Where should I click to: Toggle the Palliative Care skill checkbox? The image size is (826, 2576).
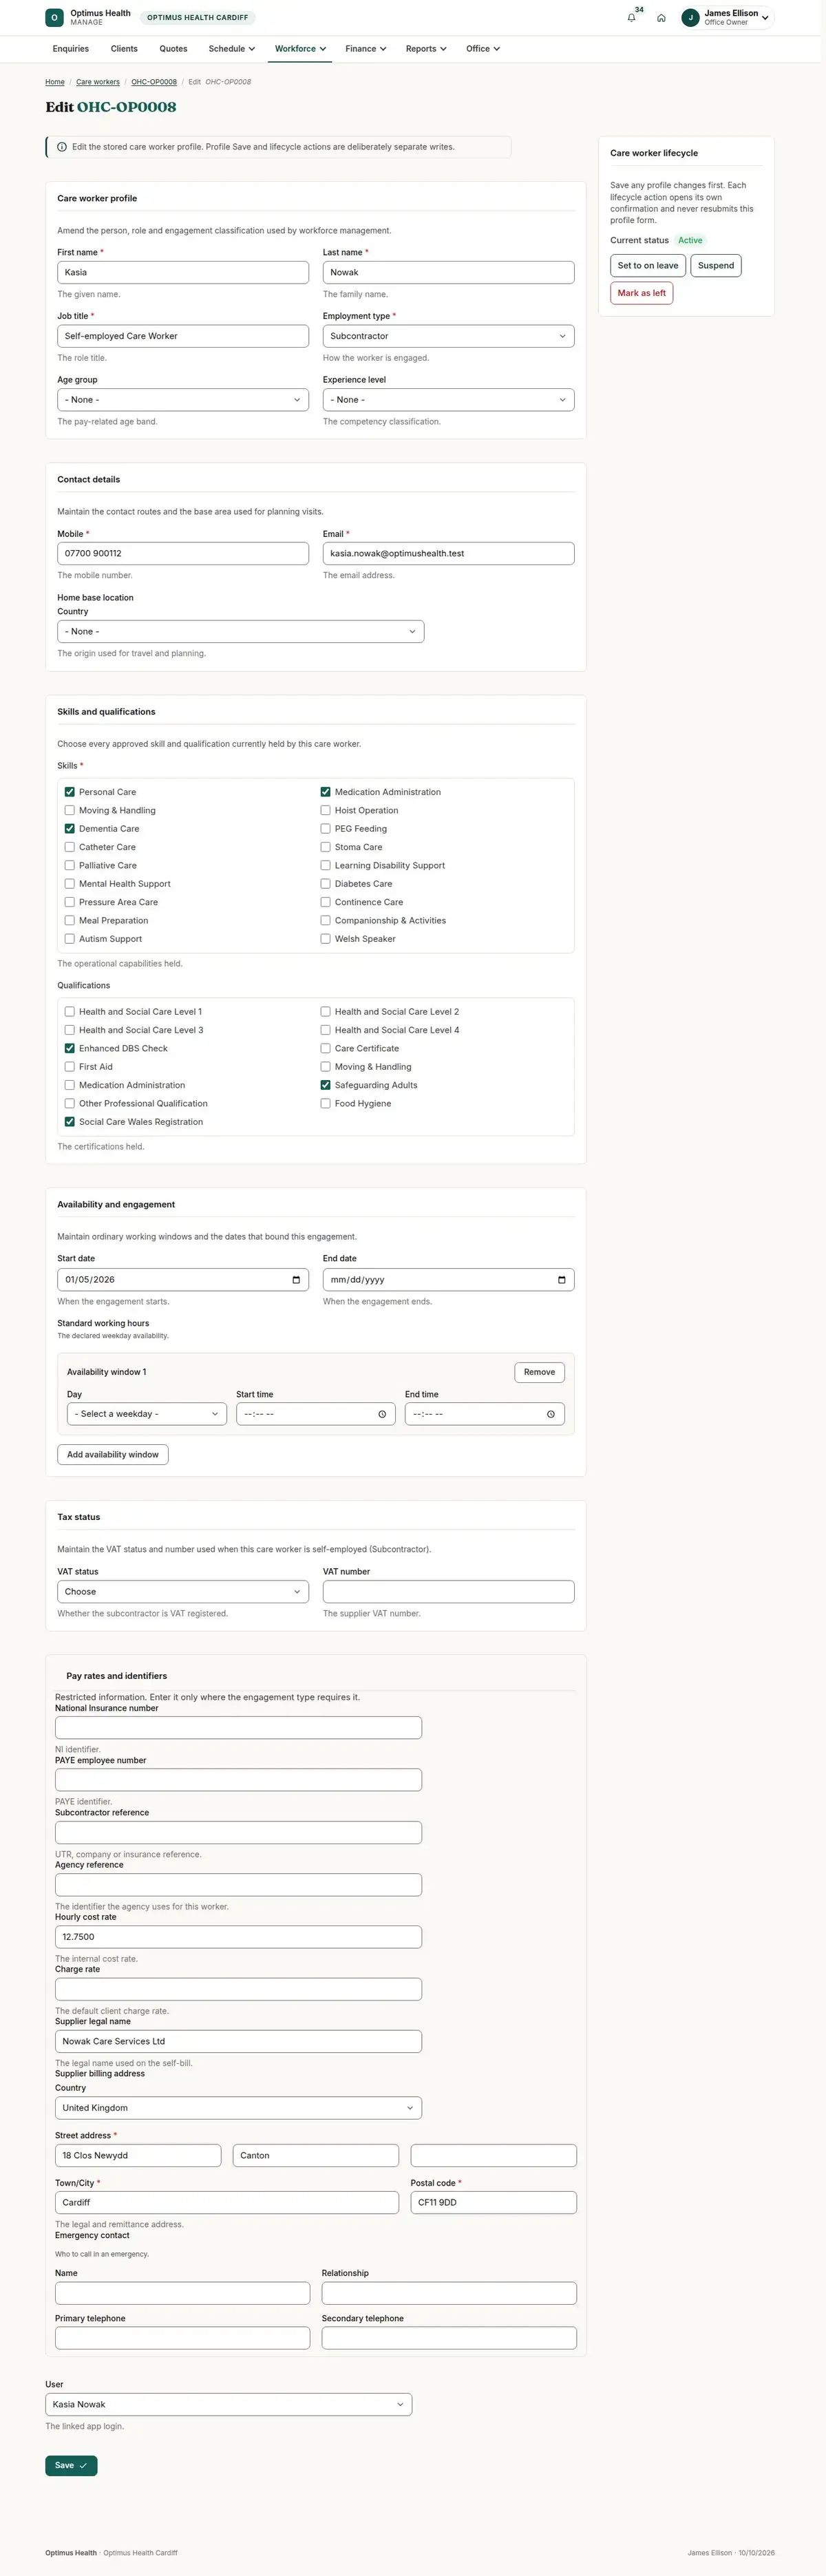tap(70, 866)
